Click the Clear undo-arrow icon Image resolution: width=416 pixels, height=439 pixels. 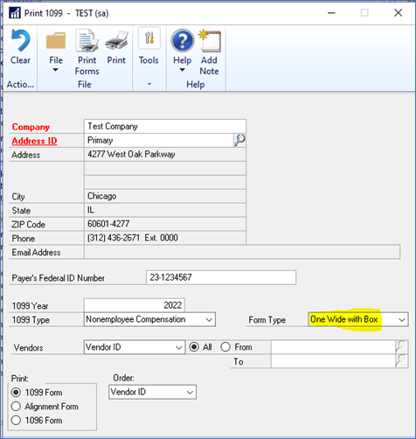[20, 40]
